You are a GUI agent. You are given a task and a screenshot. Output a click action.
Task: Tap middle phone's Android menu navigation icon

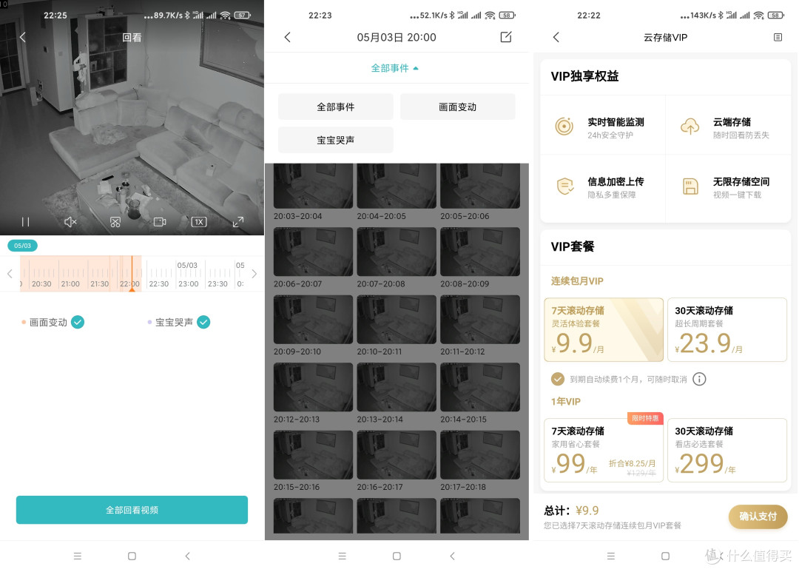pyautogui.click(x=343, y=556)
